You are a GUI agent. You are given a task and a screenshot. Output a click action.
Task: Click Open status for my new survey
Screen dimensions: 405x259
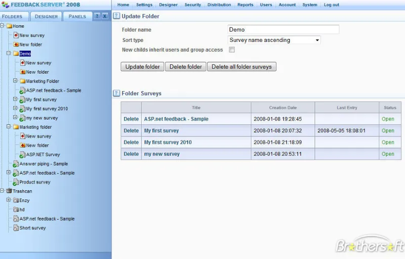click(x=388, y=154)
